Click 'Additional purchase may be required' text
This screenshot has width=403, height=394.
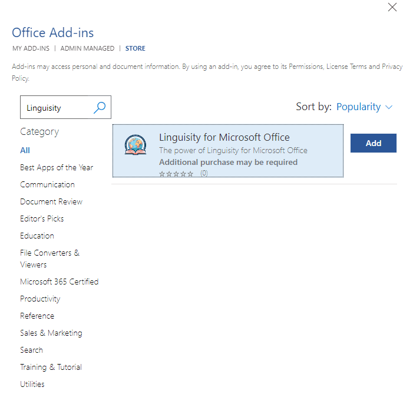[228, 163]
